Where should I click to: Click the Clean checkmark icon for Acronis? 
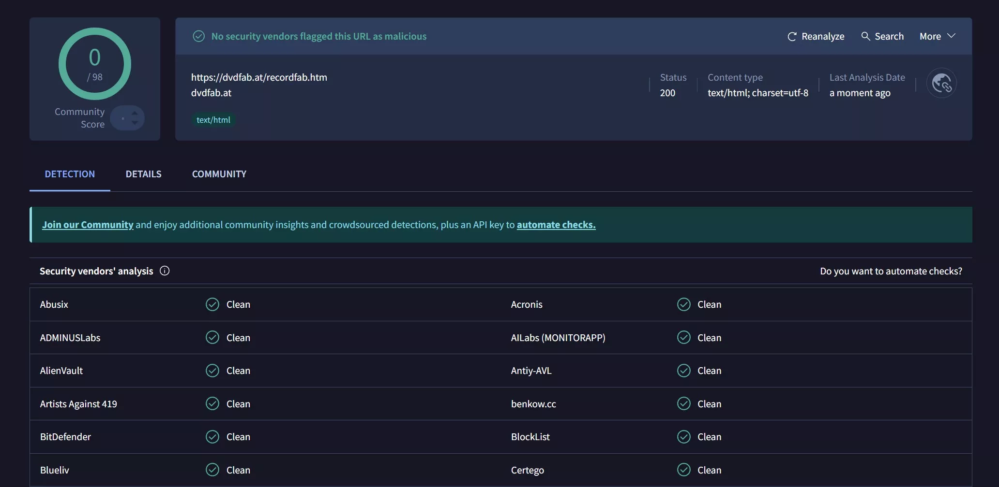coord(683,304)
